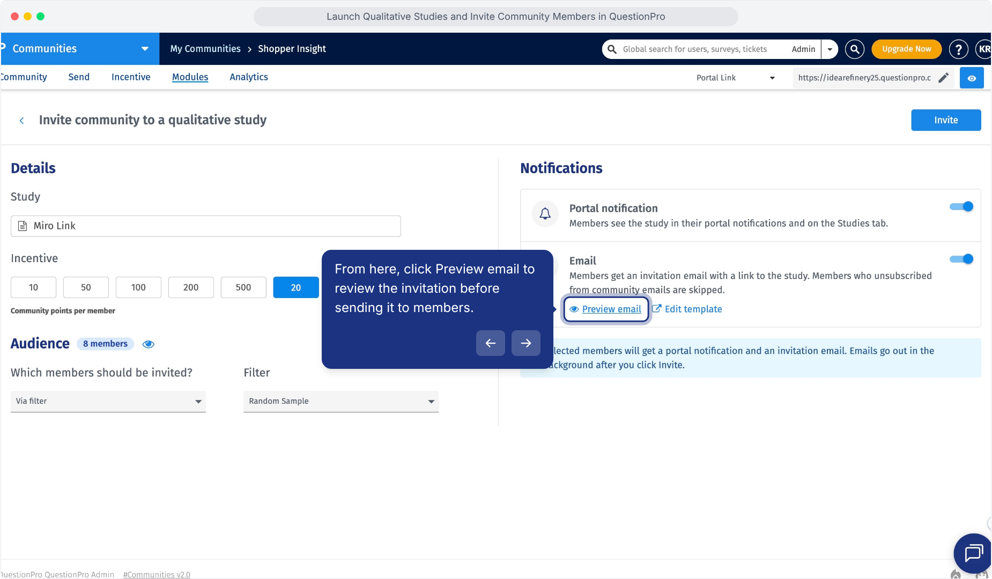Select the 200 points incentive
This screenshot has width=992, height=579.
coord(191,287)
